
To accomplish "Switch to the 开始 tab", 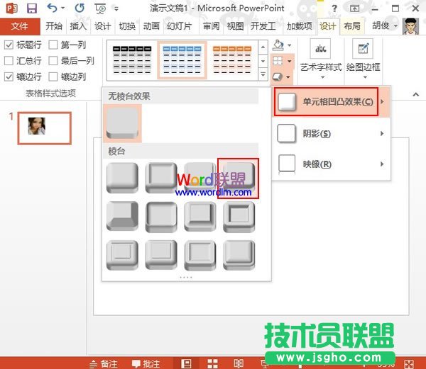I will click(x=54, y=26).
